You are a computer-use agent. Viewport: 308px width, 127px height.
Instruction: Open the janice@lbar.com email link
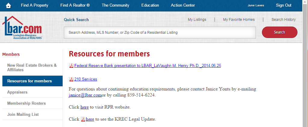tap(85, 95)
